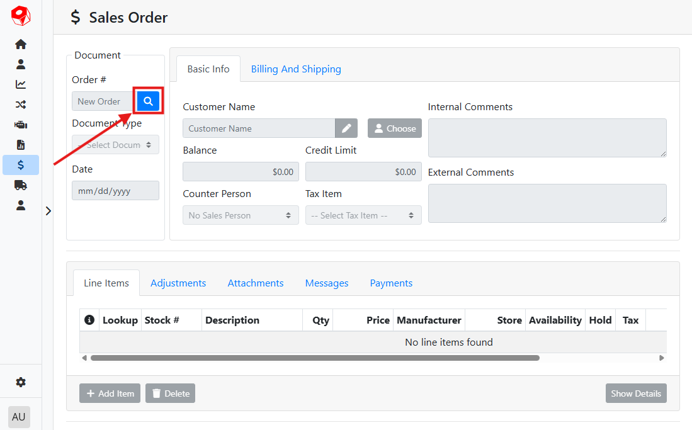Click the line items horizontal scrollbar
692x430 pixels.
pos(315,358)
